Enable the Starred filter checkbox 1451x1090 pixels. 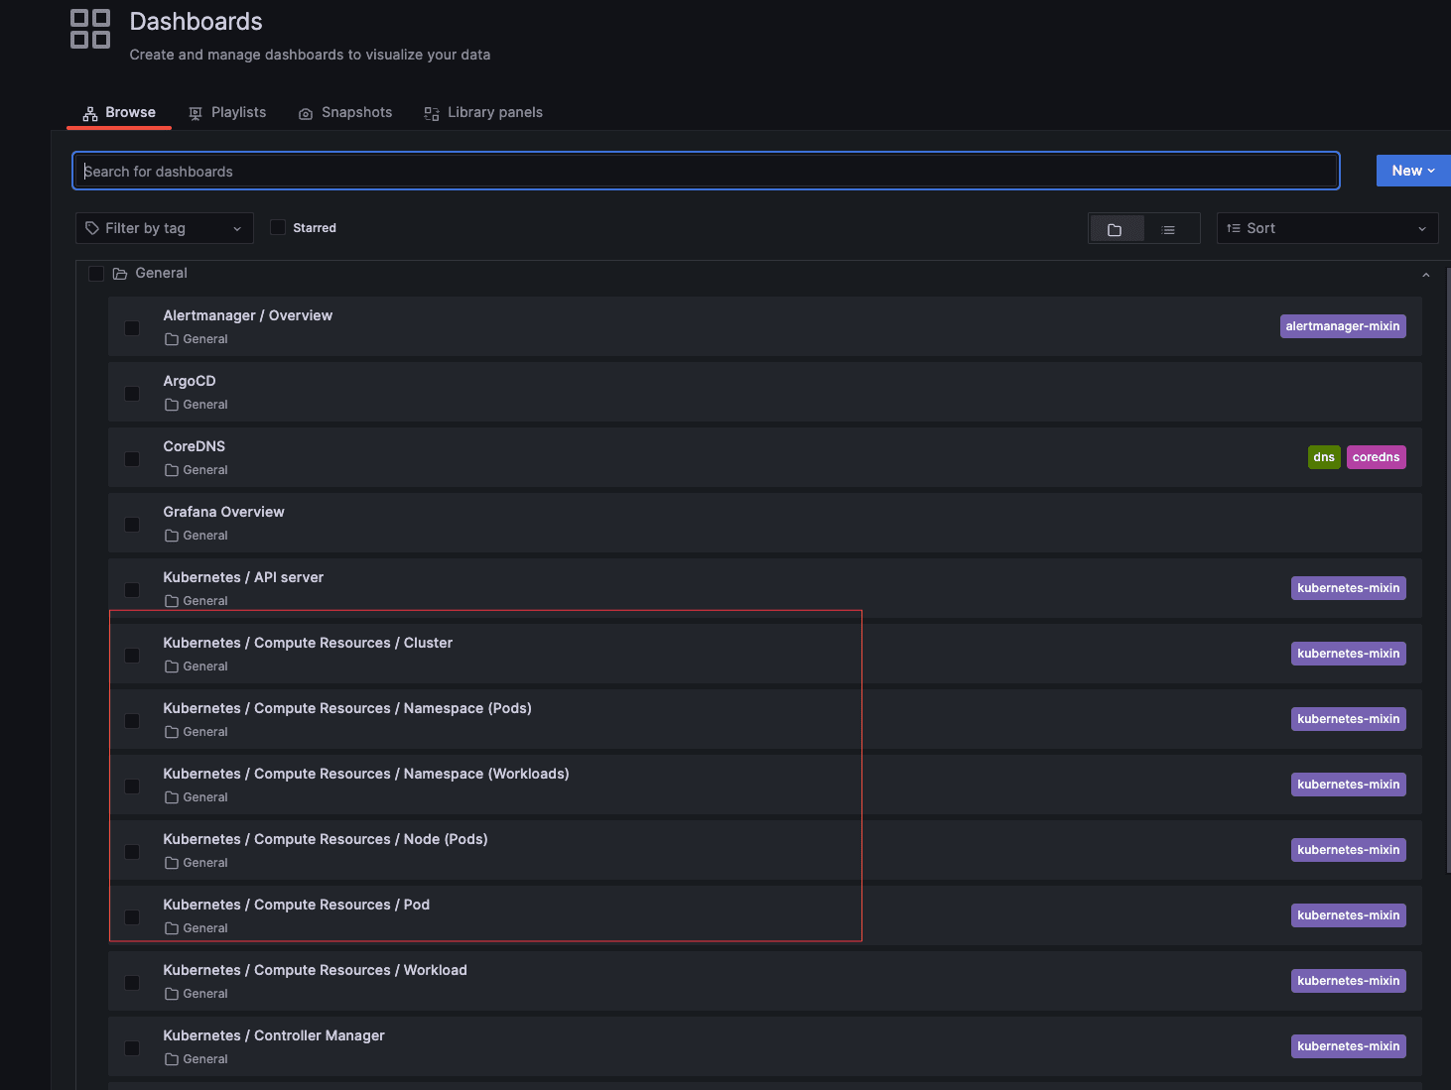click(x=278, y=227)
